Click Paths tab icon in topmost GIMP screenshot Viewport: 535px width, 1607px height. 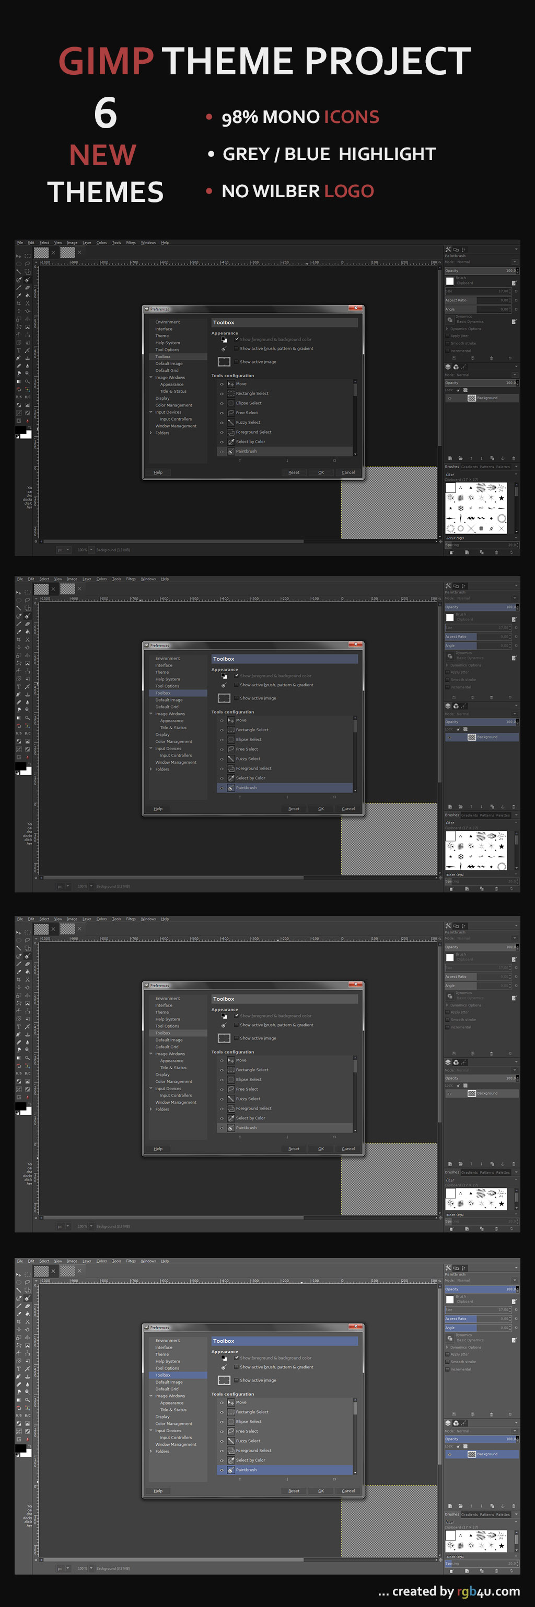tap(464, 367)
